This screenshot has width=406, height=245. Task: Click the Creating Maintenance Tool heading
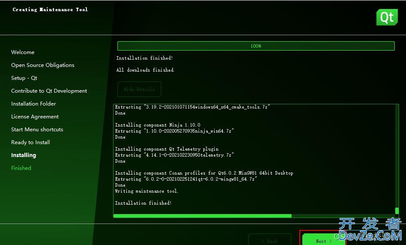[x=50, y=9]
